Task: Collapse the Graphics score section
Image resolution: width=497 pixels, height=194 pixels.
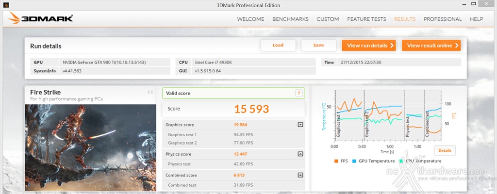Action: click(300, 125)
